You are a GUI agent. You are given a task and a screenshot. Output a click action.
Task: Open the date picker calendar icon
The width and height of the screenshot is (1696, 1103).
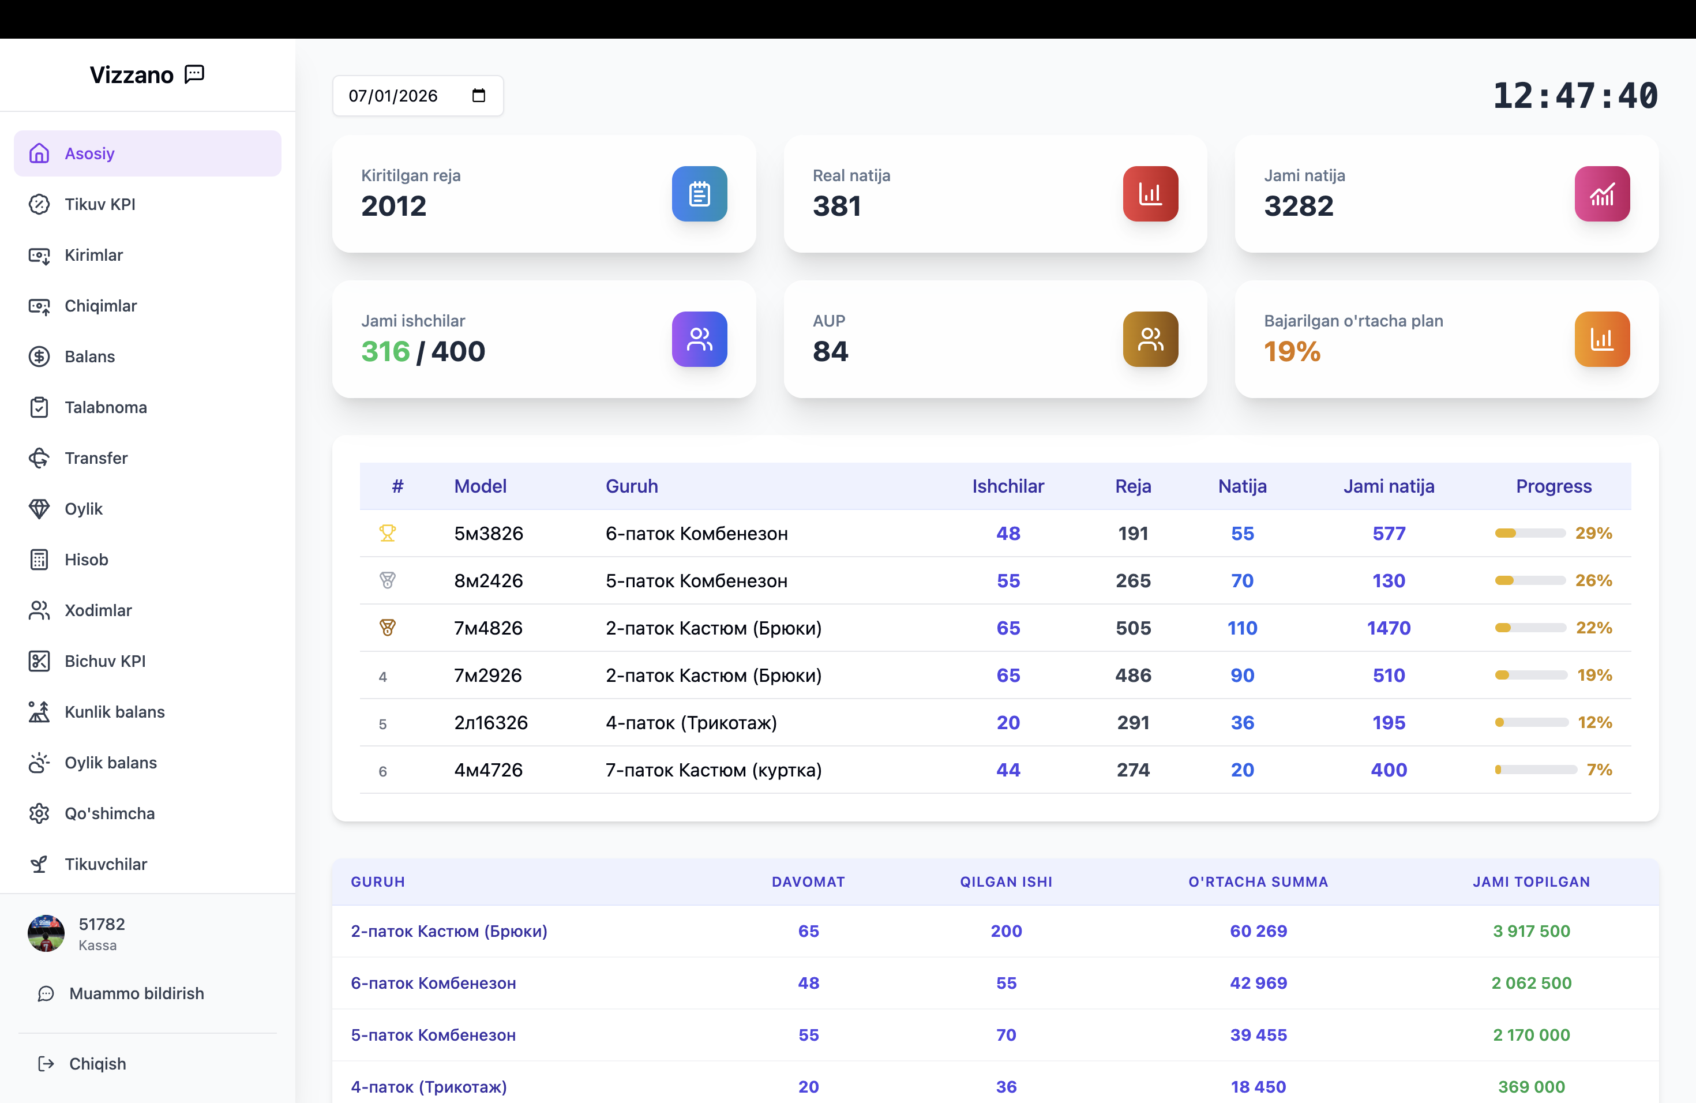pos(478,96)
